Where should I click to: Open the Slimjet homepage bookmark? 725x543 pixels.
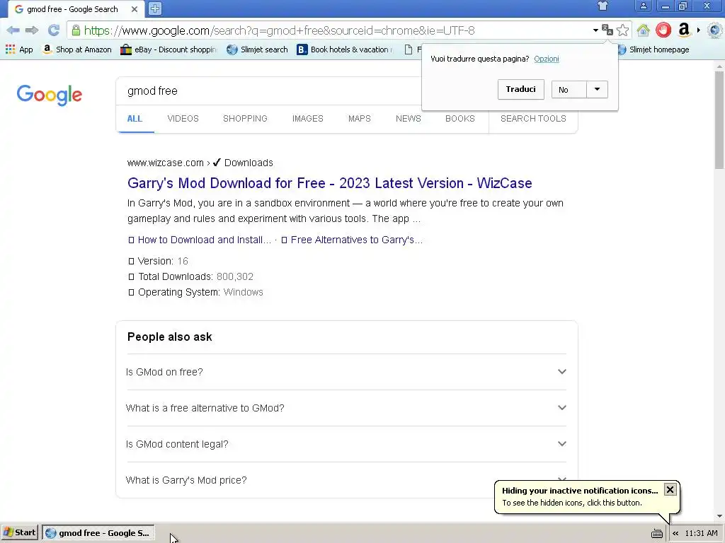pyautogui.click(x=653, y=49)
